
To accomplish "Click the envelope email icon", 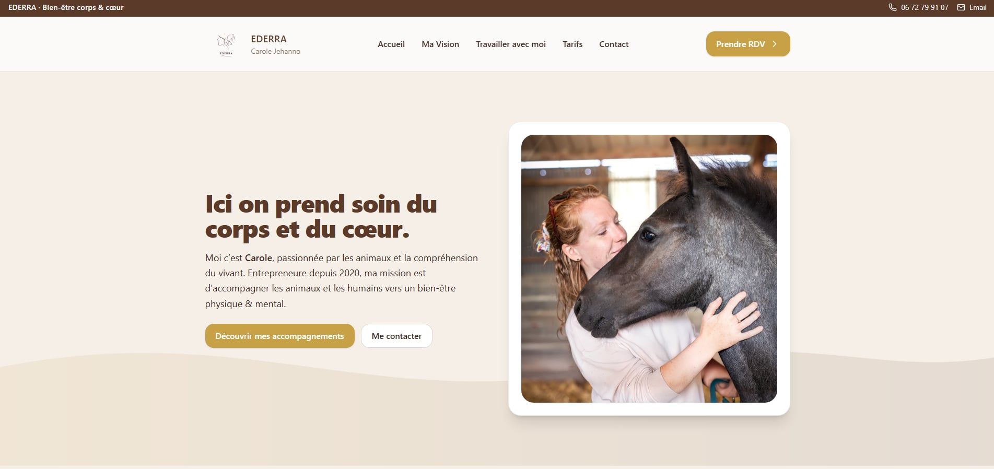I will [961, 7].
